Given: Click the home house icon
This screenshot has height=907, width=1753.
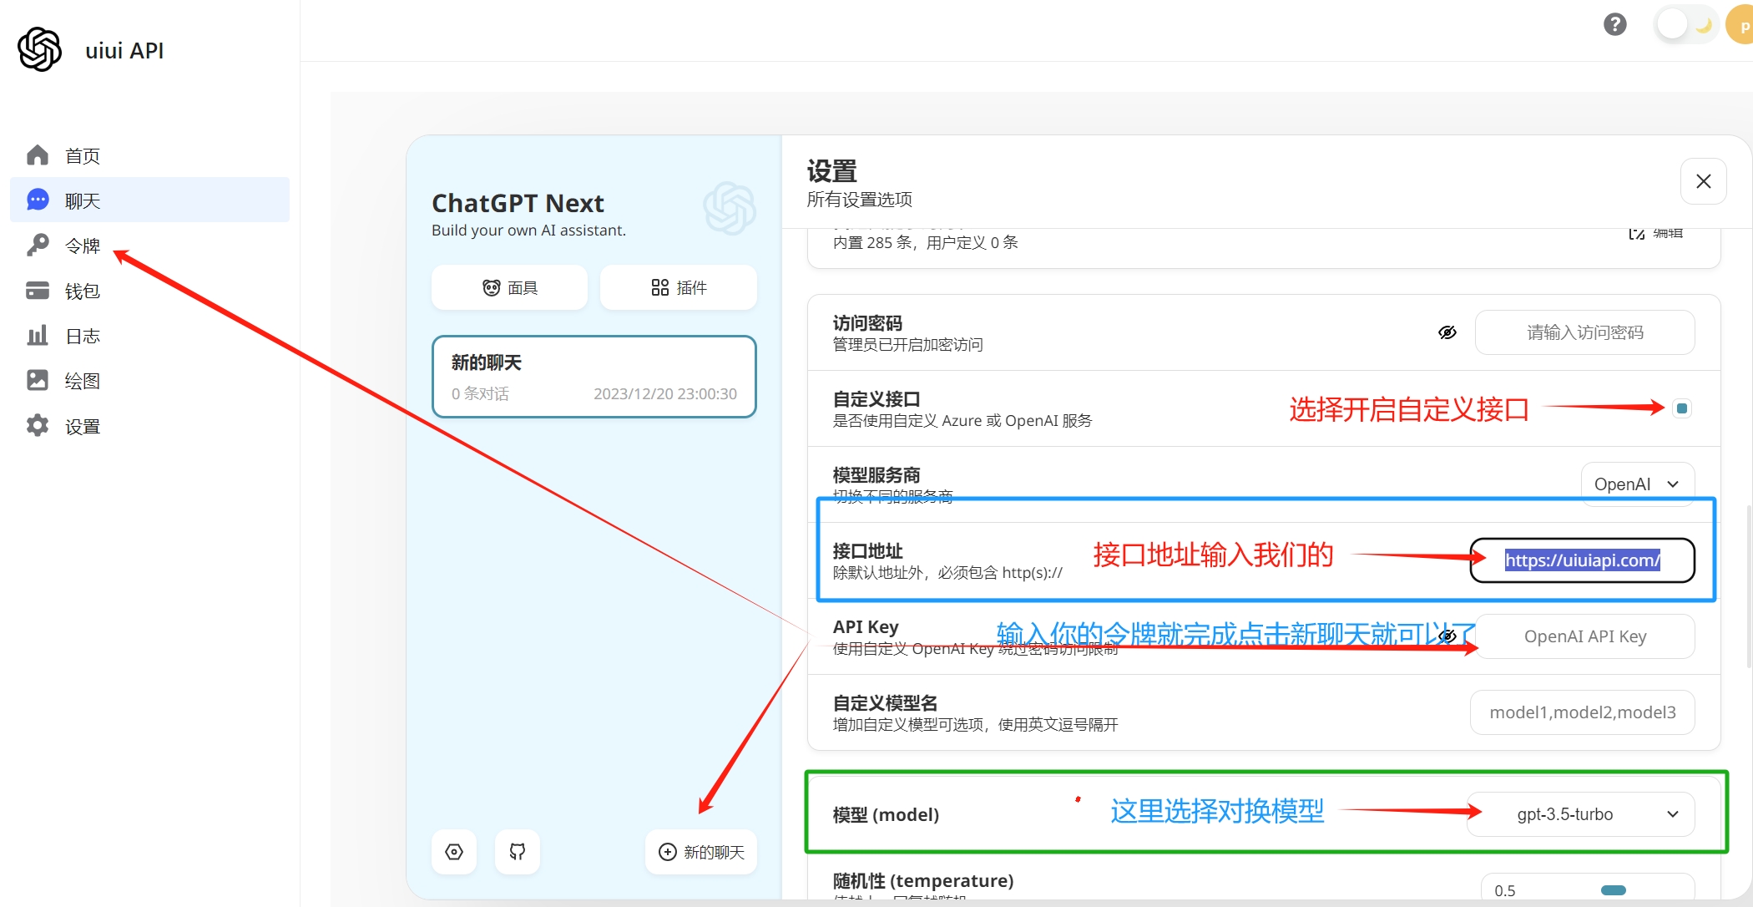Looking at the screenshot, I should pyautogui.click(x=38, y=155).
